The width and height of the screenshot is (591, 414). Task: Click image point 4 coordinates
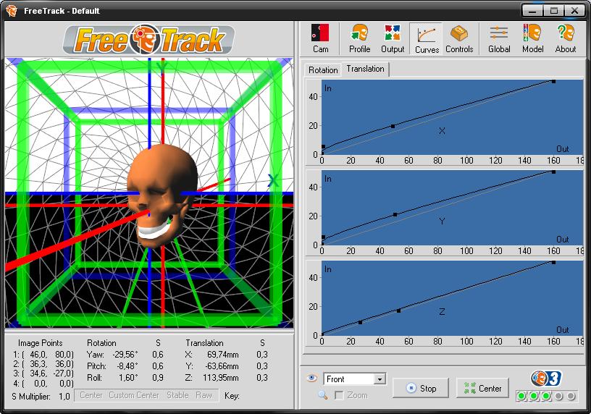[43, 384]
